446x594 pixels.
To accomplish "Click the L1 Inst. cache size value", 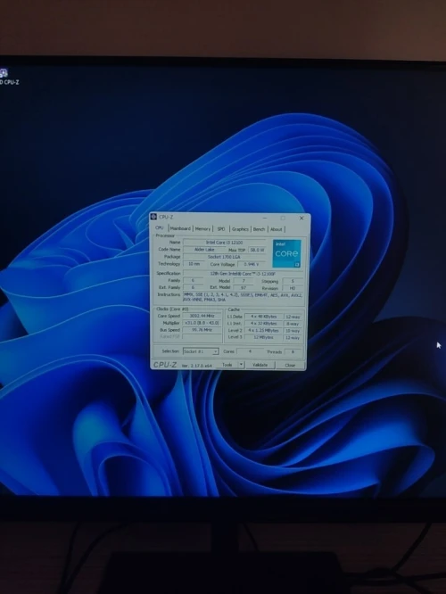I will click(x=263, y=324).
